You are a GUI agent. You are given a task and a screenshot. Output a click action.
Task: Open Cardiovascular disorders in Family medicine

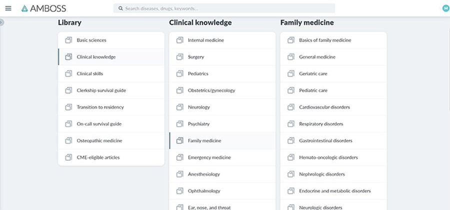pos(324,107)
